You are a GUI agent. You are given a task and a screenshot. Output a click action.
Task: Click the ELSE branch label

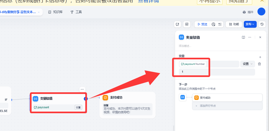click(x=4, y=111)
